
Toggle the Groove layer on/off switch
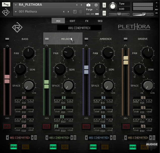point(126,39)
